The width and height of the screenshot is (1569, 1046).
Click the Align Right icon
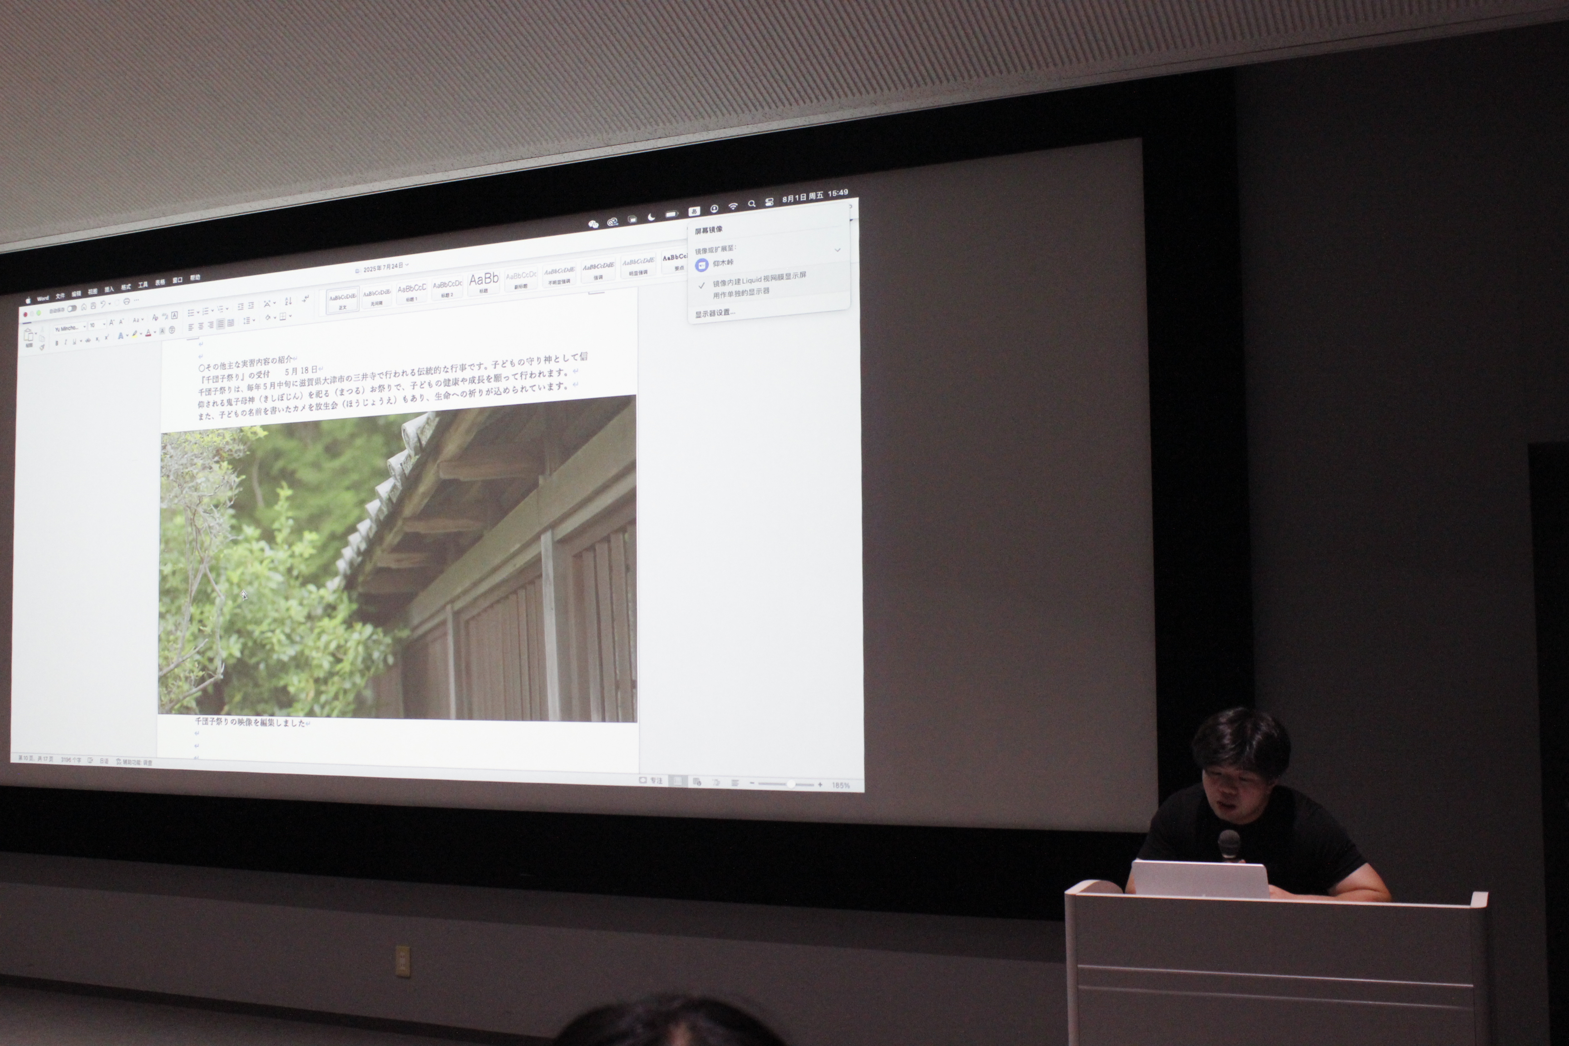coord(211,326)
